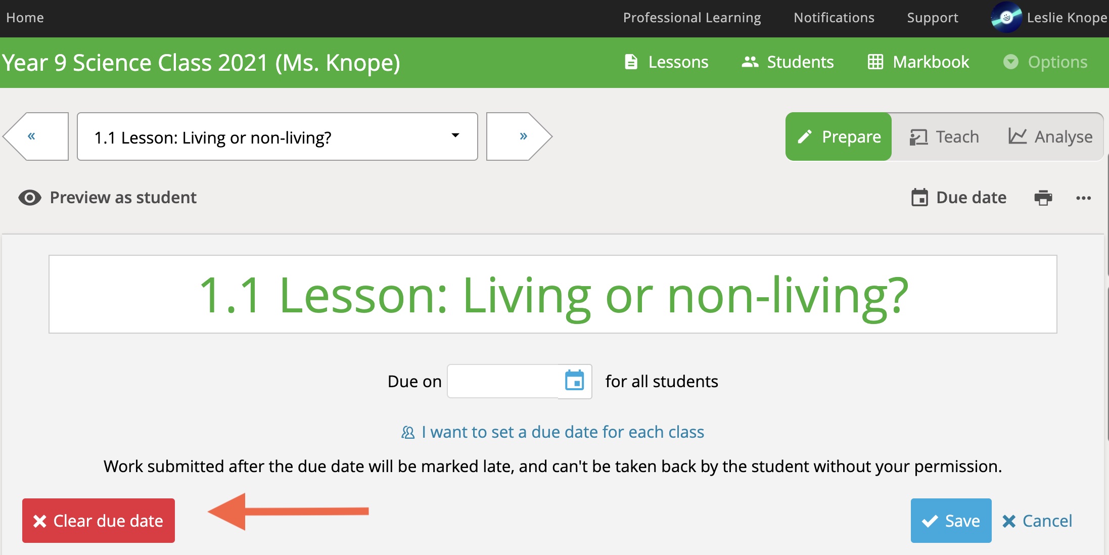Open the Students tab
The height and width of the screenshot is (555, 1109).
click(x=788, y=62)
